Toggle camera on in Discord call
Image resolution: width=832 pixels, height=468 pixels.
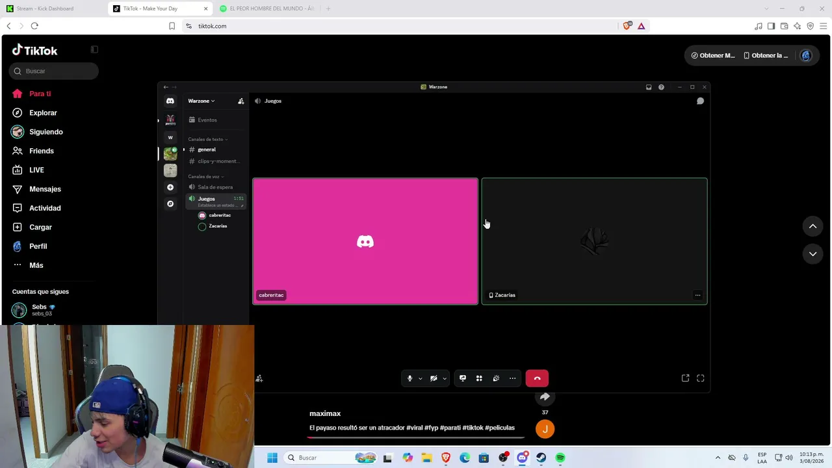click(x=434, y=378)
